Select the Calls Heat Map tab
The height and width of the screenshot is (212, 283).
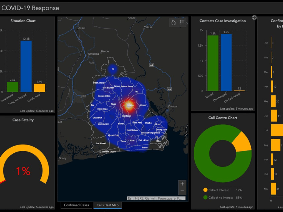tap(107, 205)
